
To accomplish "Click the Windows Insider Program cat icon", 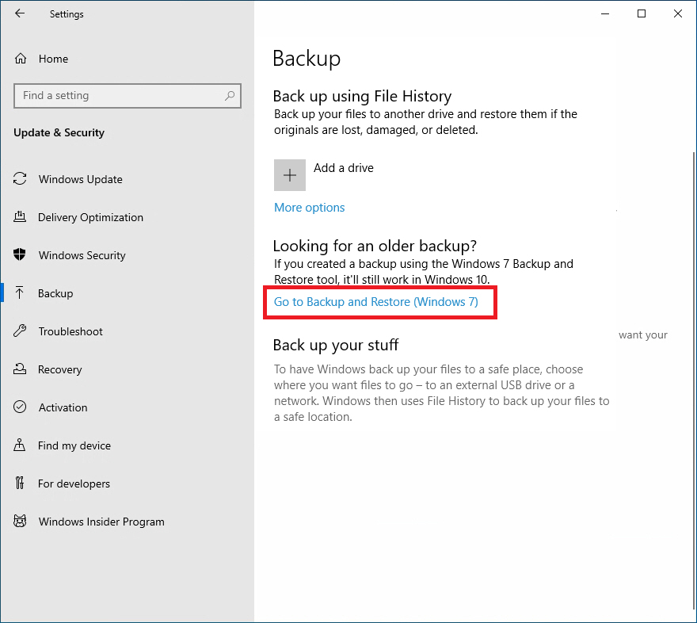I will (20, 522).
